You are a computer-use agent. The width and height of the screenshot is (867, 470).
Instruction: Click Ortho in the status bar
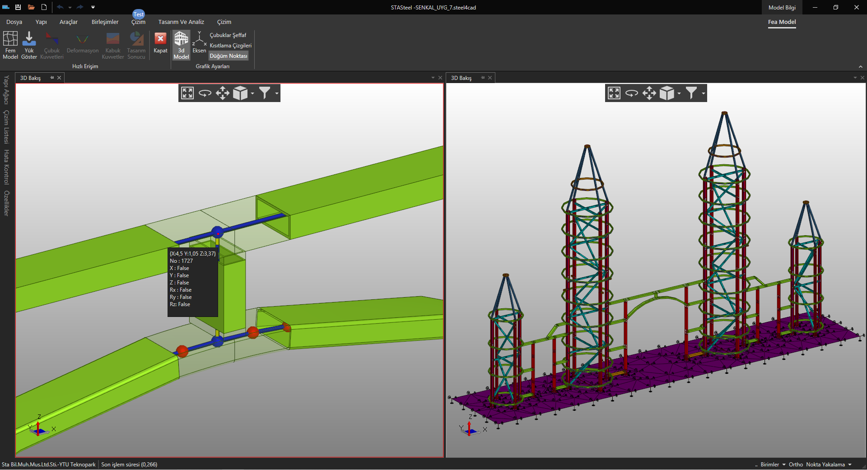click(796, 465)
